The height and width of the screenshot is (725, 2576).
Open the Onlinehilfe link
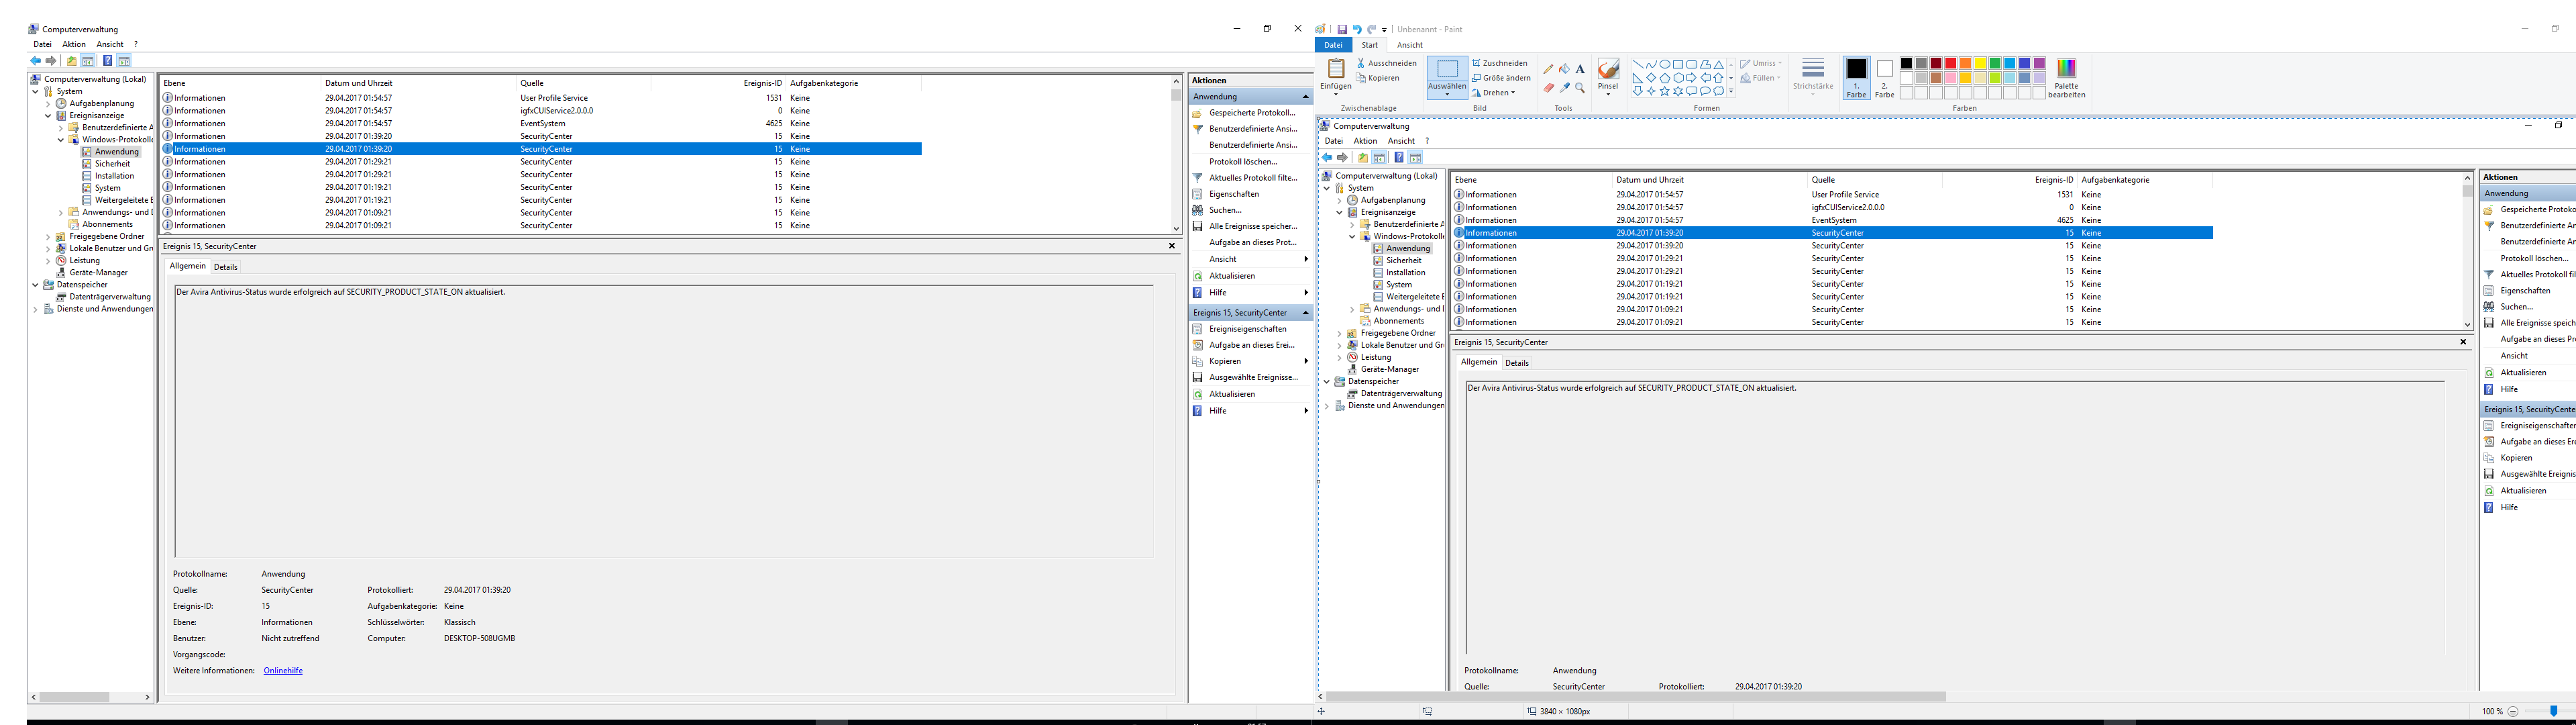pos(283,671)
